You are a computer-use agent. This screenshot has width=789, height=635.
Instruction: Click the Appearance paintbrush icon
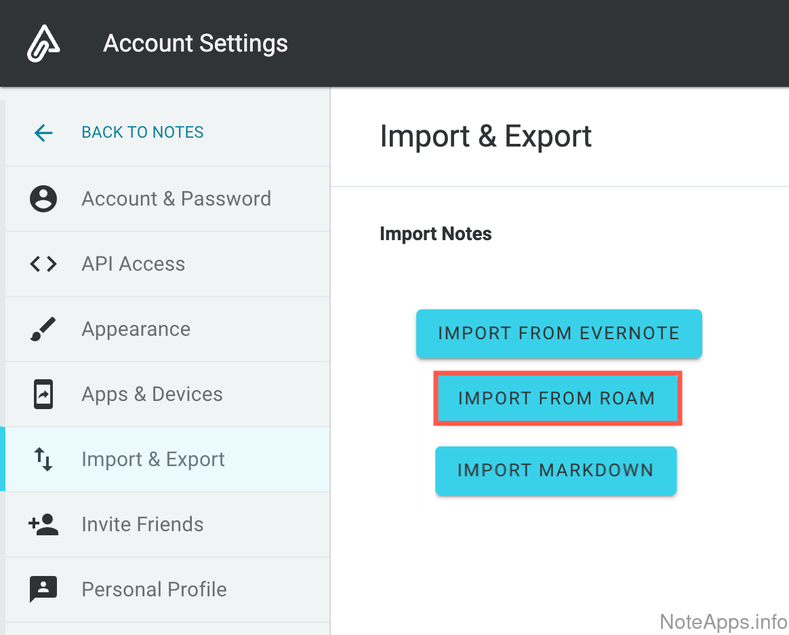coord(43,329)
